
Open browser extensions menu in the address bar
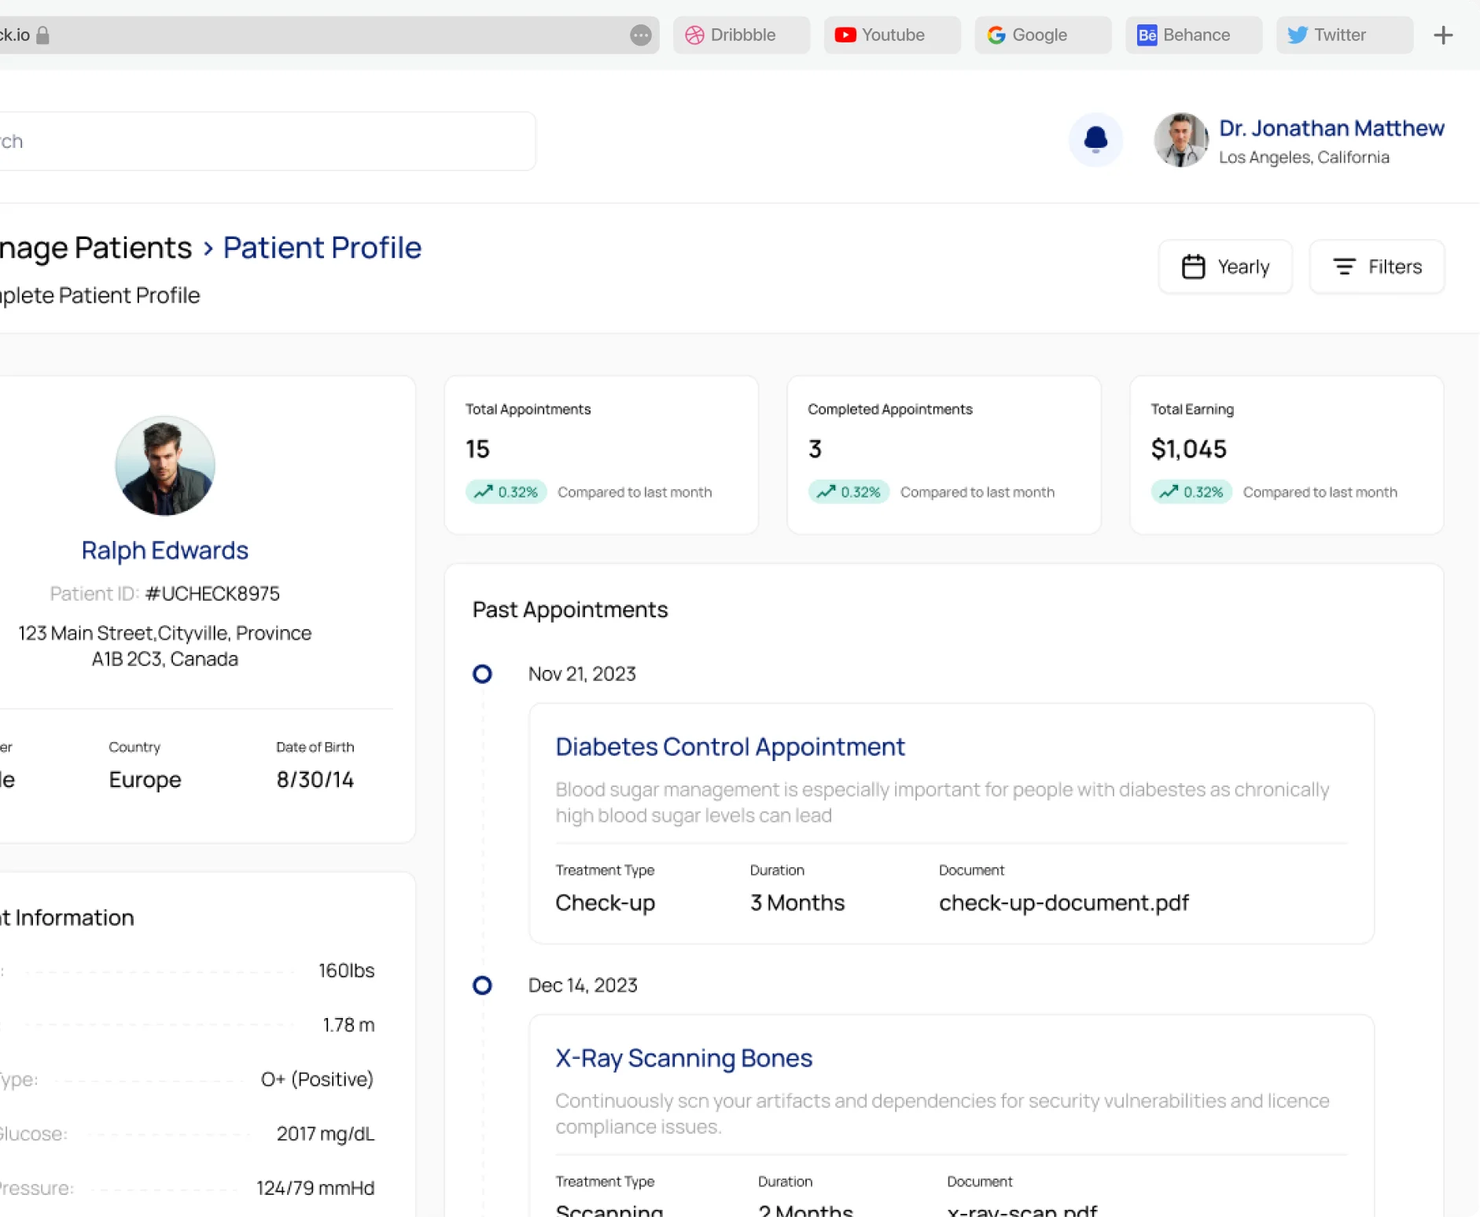(641, 35)
